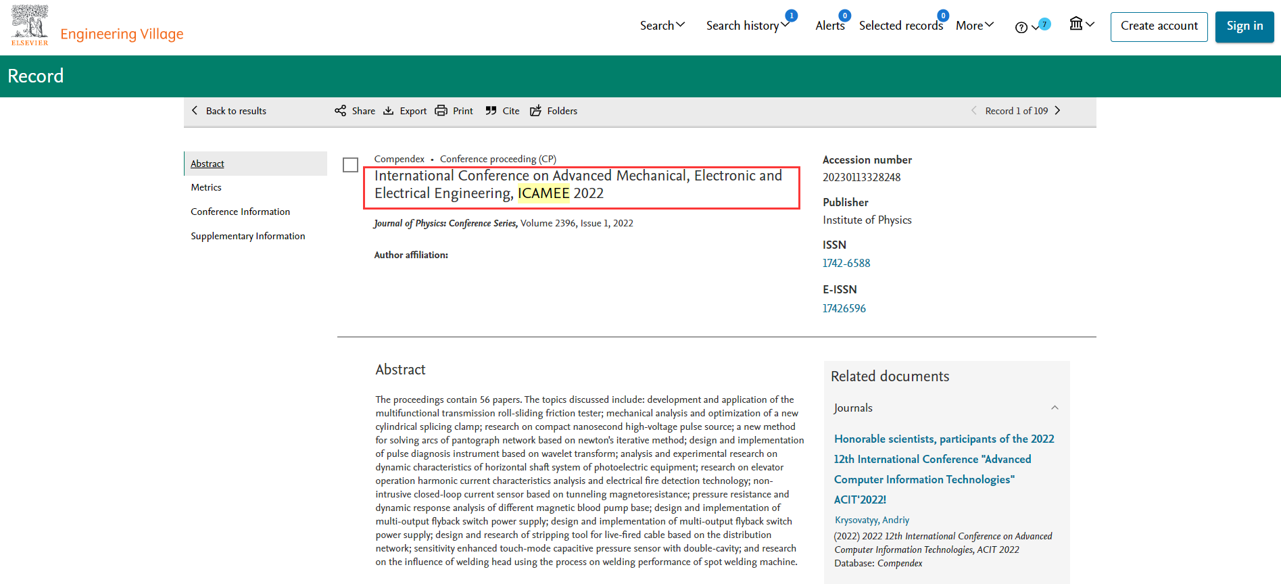Viewport: 1281px width, 584px height.
Task: Jump to Conference Information section
Action: pyautogui.click(x=240, y=212)
